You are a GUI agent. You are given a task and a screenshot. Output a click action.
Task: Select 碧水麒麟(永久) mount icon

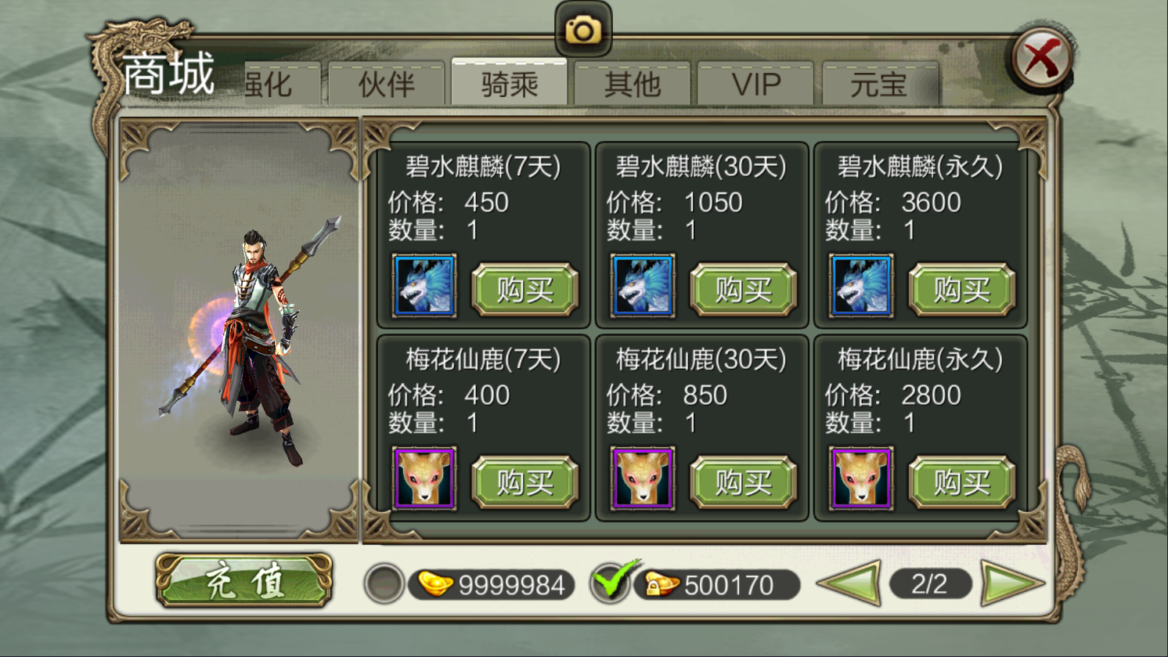click(861, 286)
